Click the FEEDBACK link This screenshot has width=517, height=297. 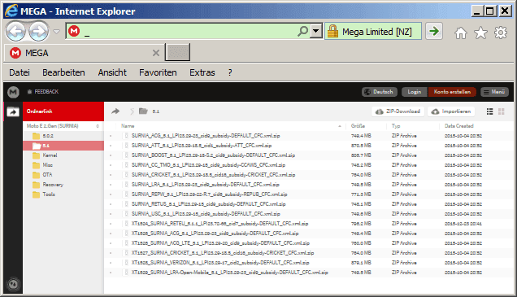pos(43,92)
